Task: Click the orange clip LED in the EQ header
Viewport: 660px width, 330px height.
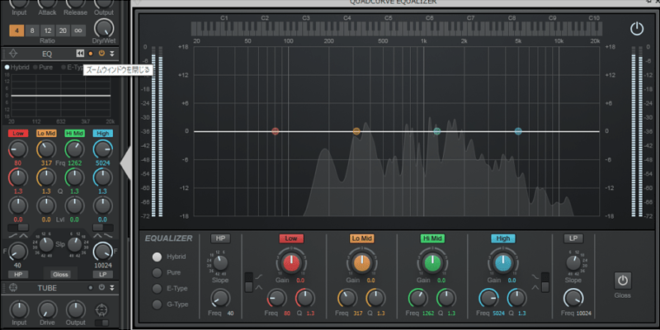Action: 91,54
